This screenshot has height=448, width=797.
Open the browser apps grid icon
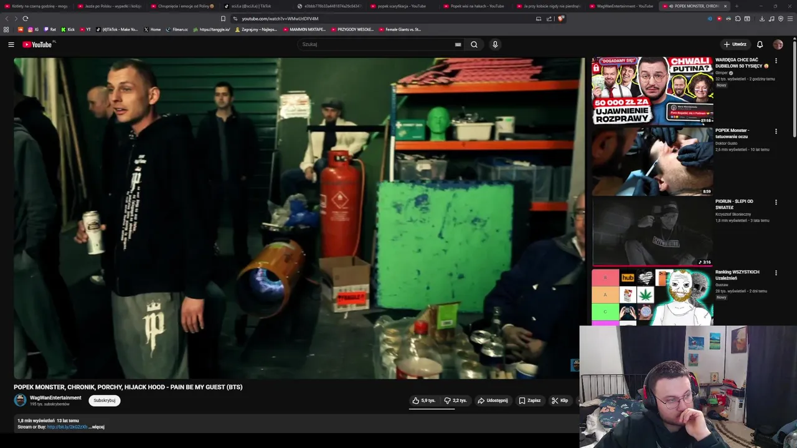[6, 29]
